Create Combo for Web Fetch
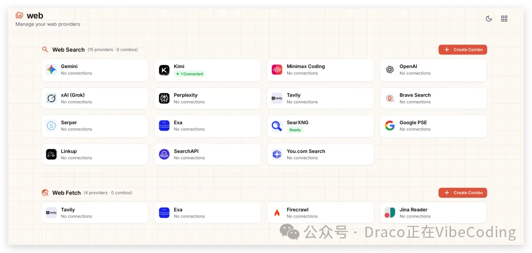Screen dimensions: 532x253 [x=463, y=193]
